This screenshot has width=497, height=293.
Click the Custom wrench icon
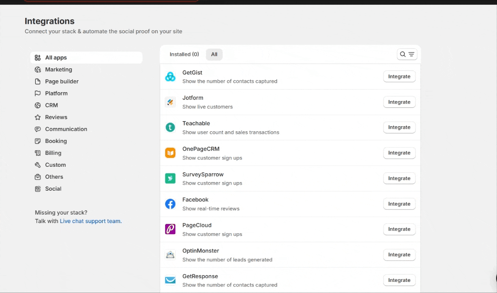[38, 165]
